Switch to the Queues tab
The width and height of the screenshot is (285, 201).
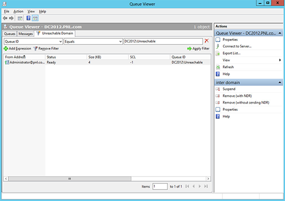[x=10, y=34]
